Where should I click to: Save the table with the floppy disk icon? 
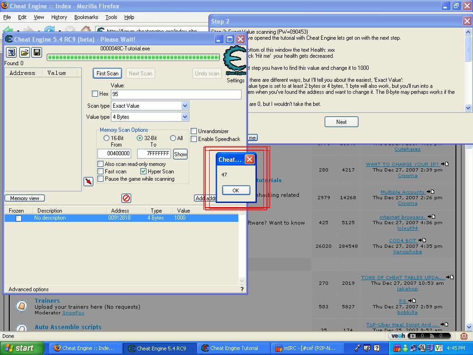tap(37, 53)
